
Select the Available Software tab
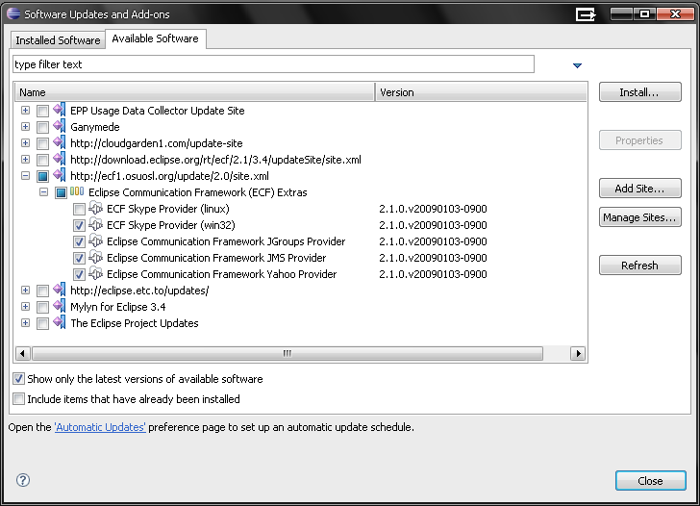(x=156, y=38)
